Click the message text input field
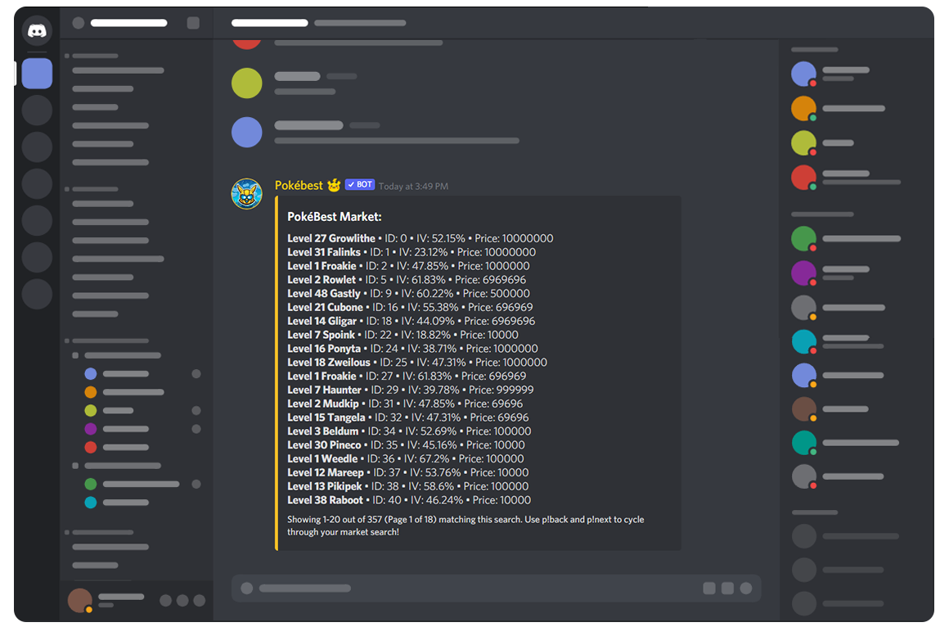Screen dimensions: 949x627 coord(475,588)
